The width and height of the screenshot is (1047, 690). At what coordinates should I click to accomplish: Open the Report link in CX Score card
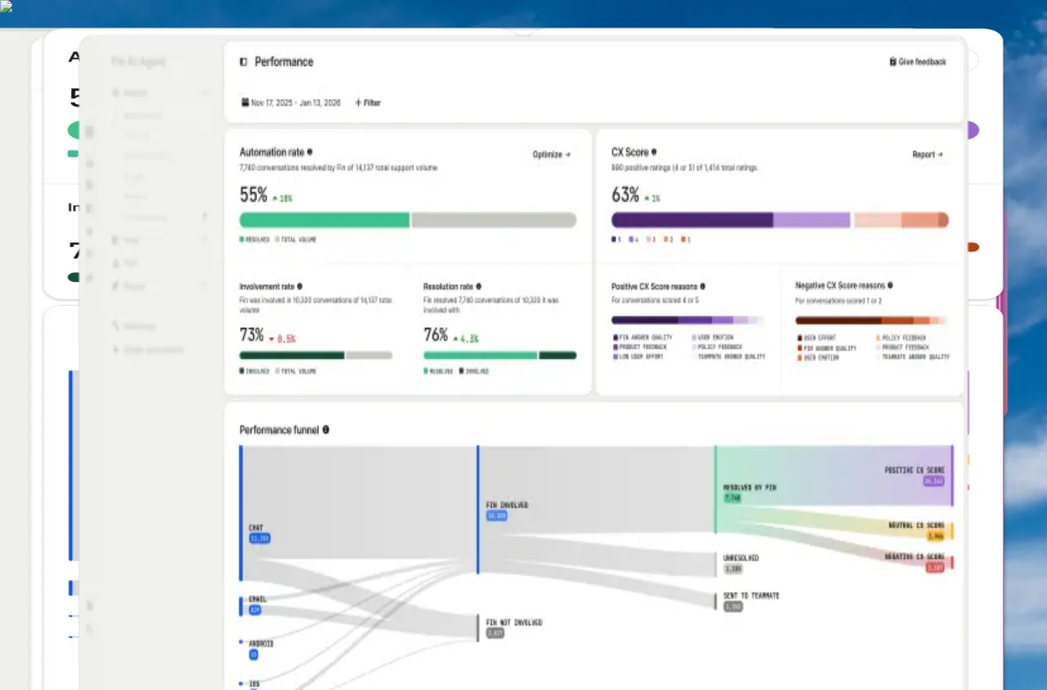pos(927,154)
